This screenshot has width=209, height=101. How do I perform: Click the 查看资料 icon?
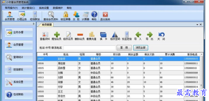(45, 36)
